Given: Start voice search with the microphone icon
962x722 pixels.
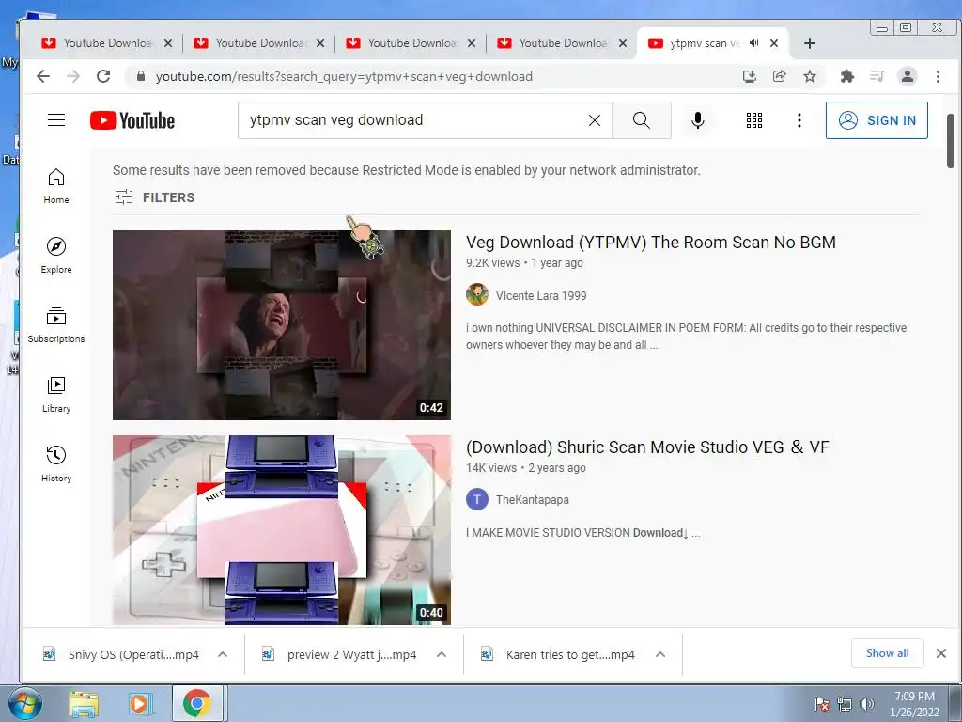Looking at the screenshot, I should click(698, 120).
